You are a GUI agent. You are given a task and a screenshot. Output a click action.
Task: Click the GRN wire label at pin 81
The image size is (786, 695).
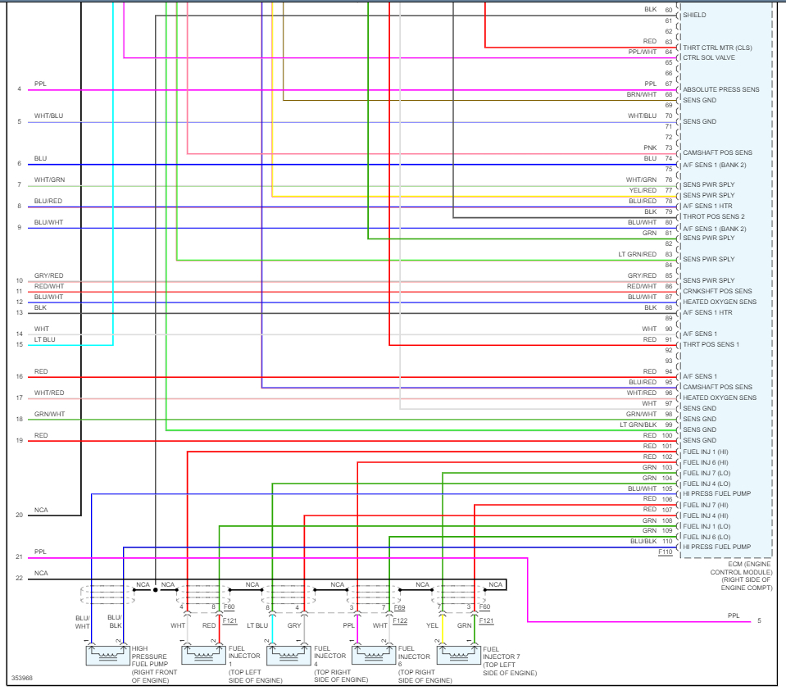650,233
